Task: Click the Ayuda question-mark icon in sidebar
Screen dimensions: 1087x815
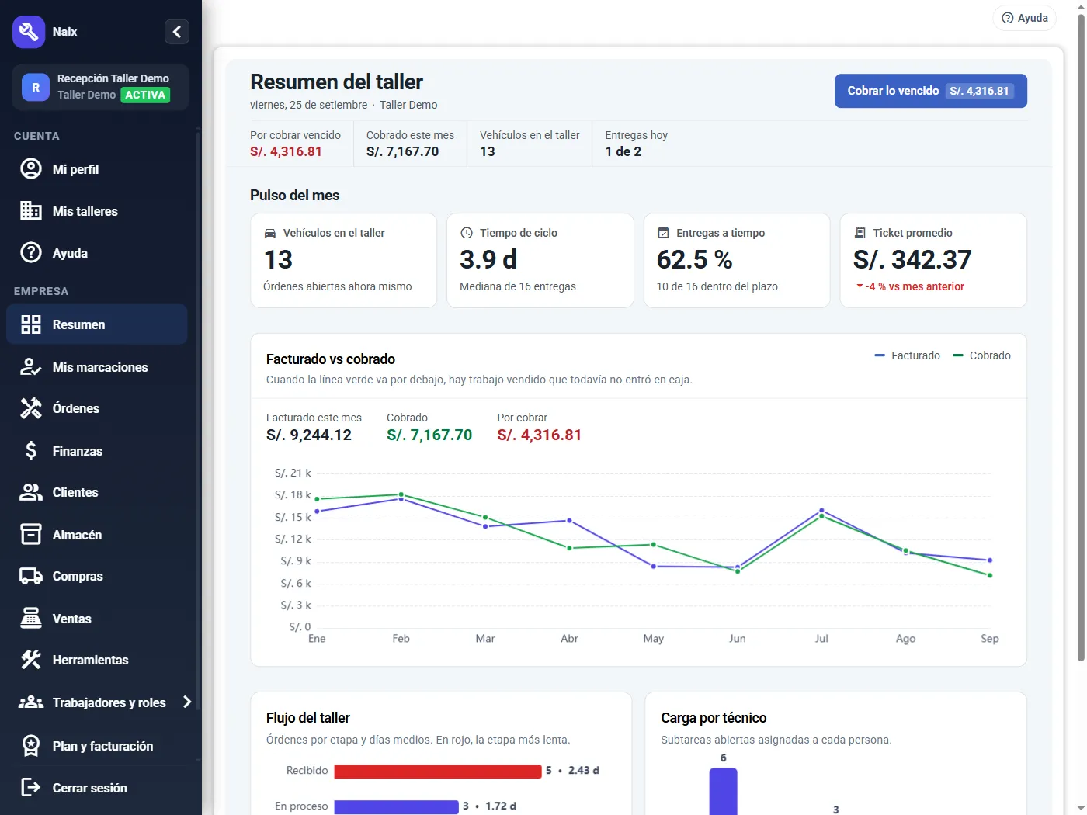Action: [x=31, y=253]
